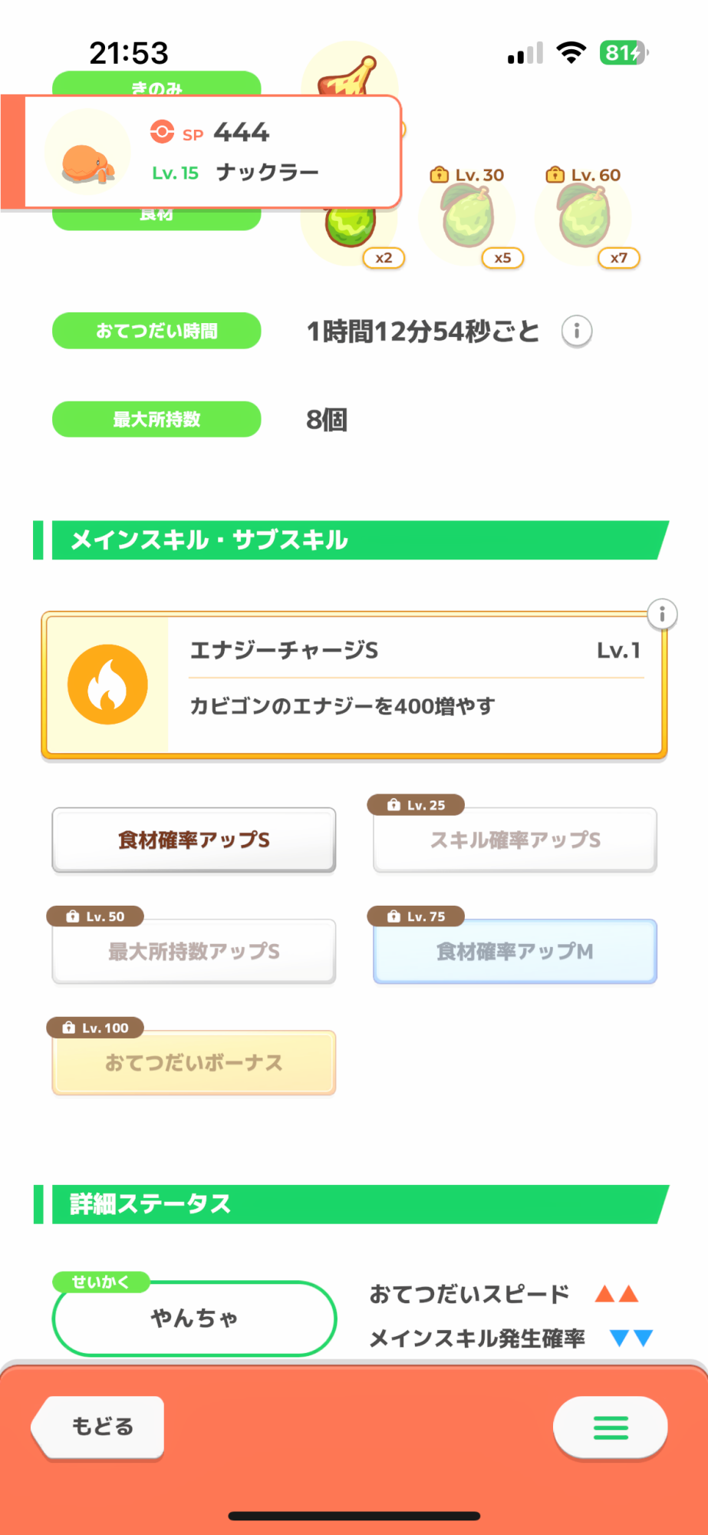Tap locked 最大所持数アップS sub skill

194,952
